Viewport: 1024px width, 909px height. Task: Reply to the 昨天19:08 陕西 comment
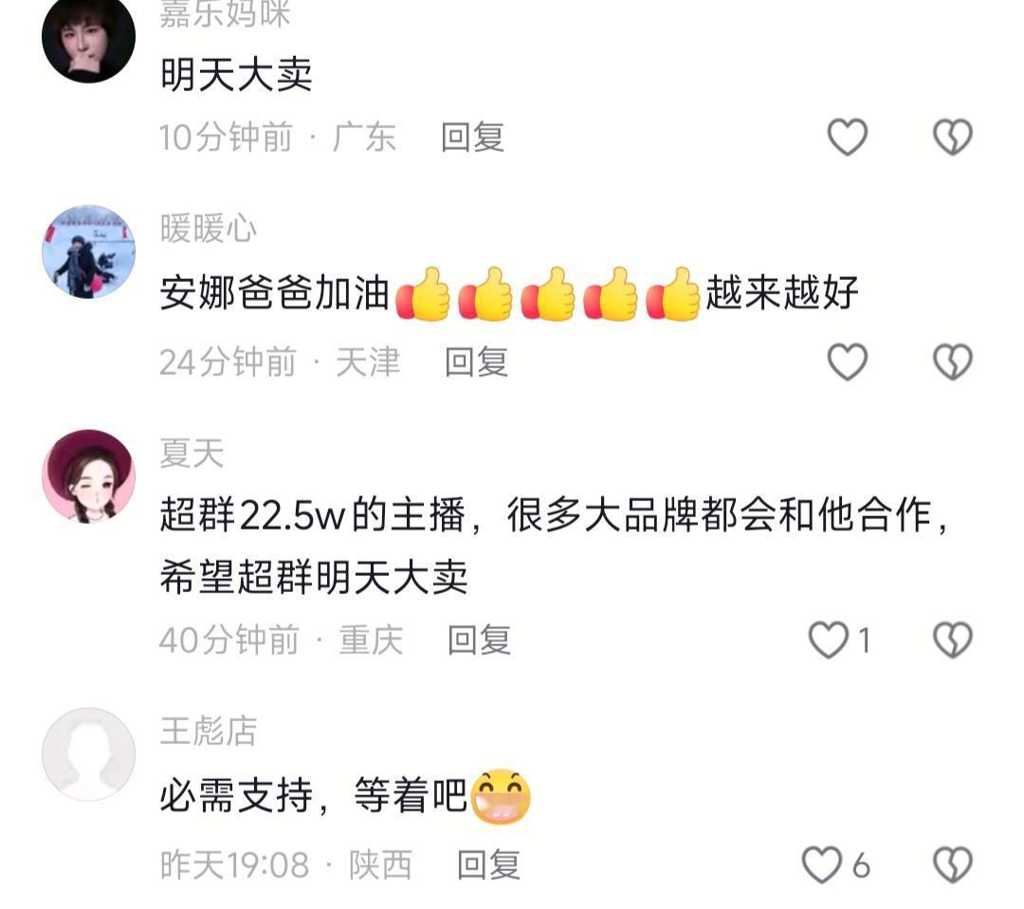[488, 865]
